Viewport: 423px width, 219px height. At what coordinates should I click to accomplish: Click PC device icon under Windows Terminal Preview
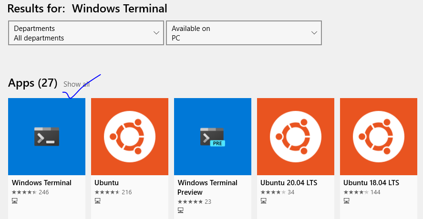[181, 210]
